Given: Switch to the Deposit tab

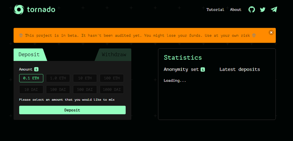Looking at the screenshot, I should point(29,55).
